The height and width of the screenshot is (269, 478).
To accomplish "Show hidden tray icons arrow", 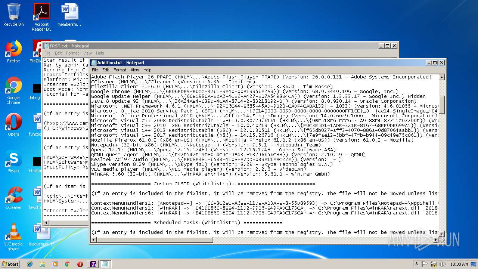I will point(416,264).
